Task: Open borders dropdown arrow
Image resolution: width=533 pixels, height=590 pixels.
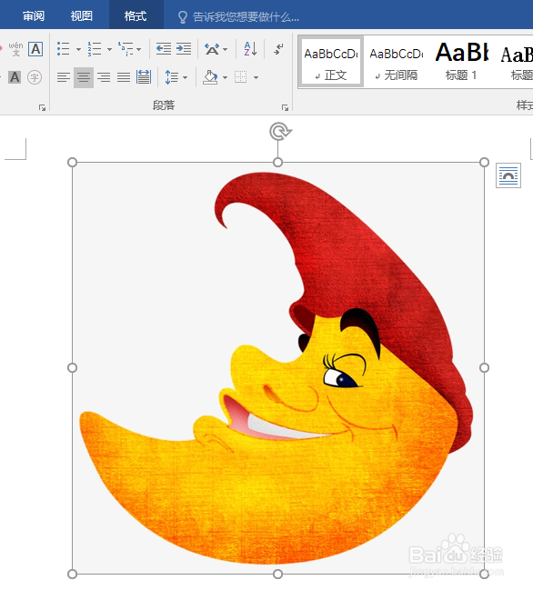Action: pos(256,78)
